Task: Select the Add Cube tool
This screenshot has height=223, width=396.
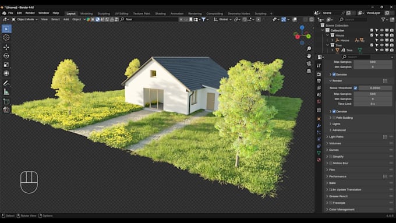Action: [x=6, y=101]
